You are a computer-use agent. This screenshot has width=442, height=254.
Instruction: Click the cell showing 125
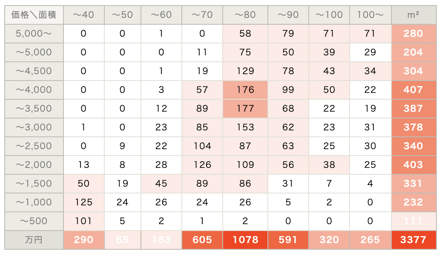coord(84,202)
